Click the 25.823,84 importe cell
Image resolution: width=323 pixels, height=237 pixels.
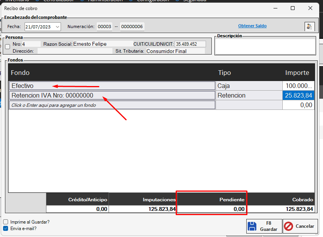298,95
